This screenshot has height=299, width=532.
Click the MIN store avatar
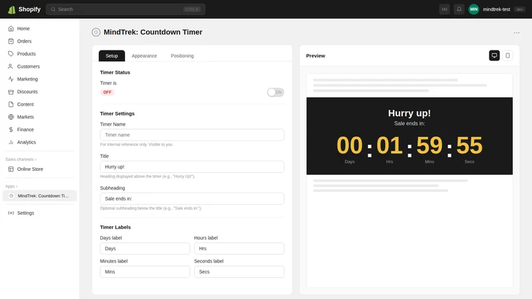[x=473, y=9]
